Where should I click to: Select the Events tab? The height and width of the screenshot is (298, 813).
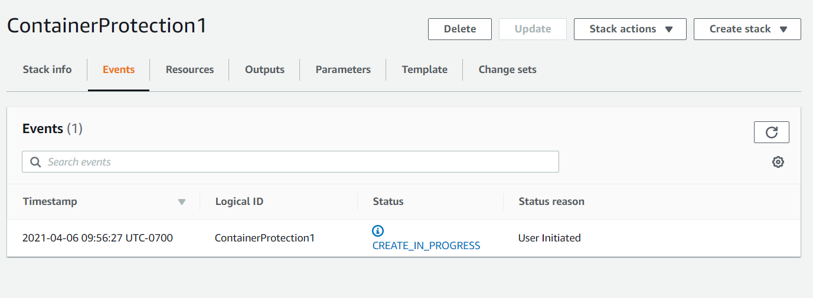[119, 69]
